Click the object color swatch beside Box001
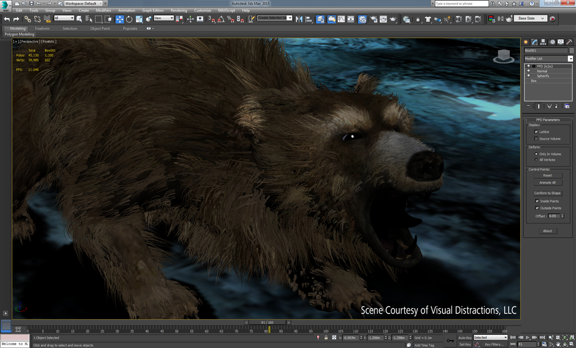576x348 pixels. [571, 50]
